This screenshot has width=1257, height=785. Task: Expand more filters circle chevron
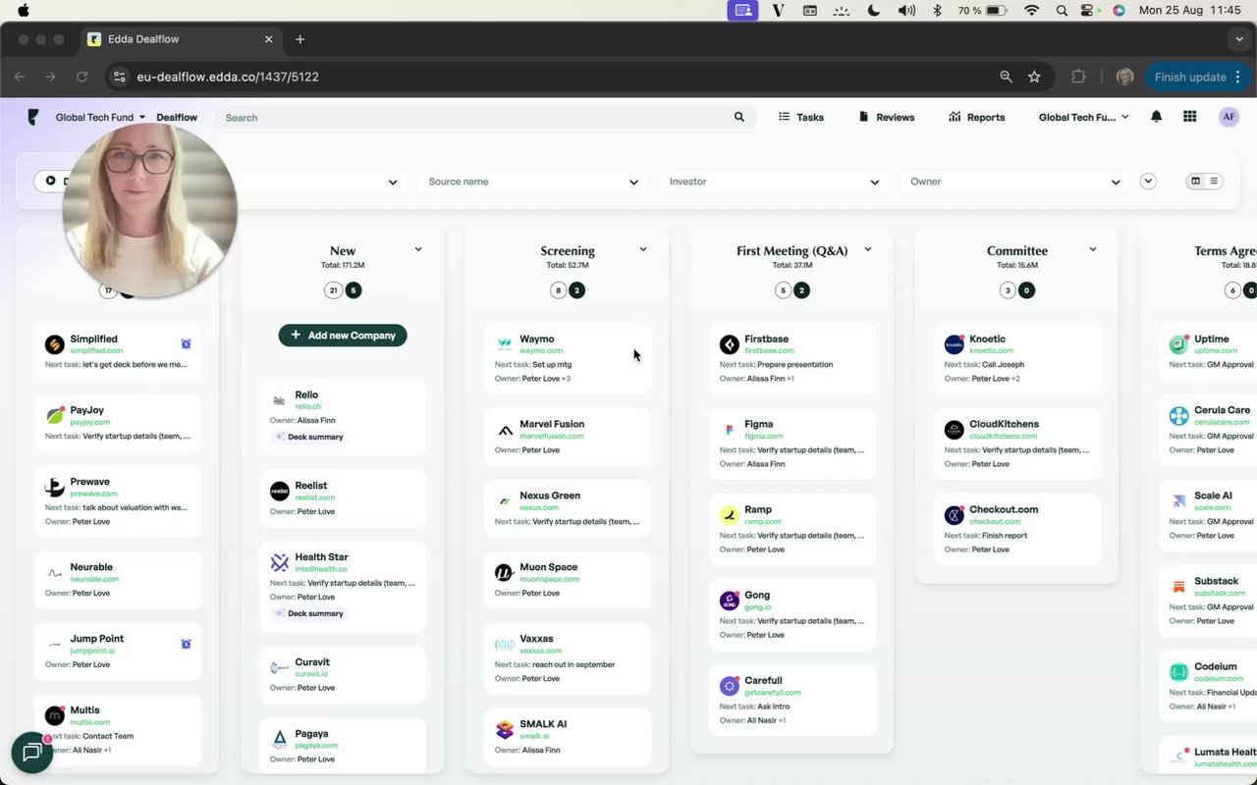click(x=1148, y=182)
